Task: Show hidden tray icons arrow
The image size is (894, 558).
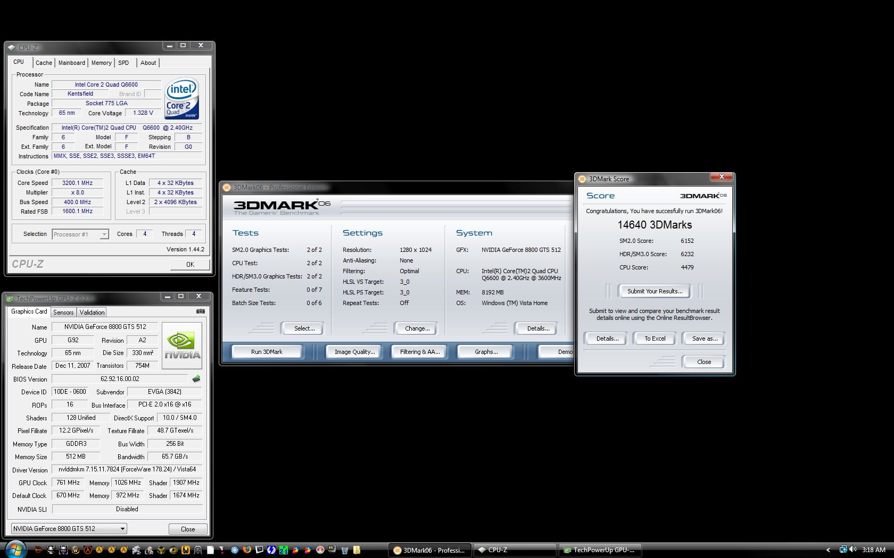Action: tap(828, 550)
